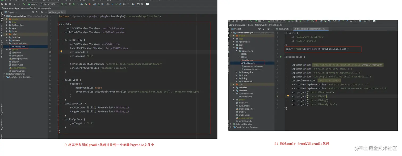402x156 pixels.
Task: Fold the android block via gutter marker
Action: click(x=58, y=24)
